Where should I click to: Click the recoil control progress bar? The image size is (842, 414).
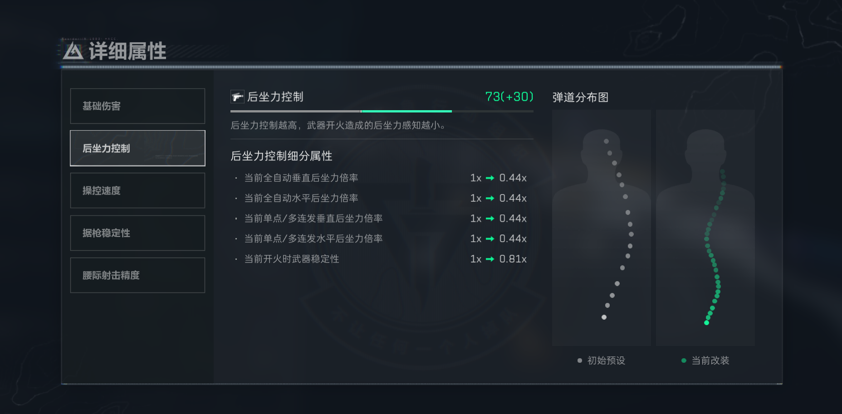[x=382, y=111]
